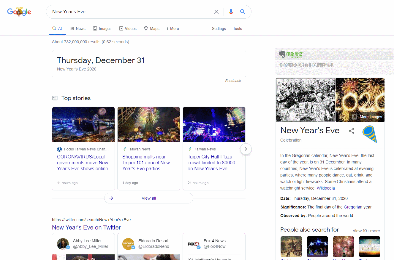Click the '@Fox4Now' Twitter handle
This screenshot has width=394, height=260.
[215, 246]
